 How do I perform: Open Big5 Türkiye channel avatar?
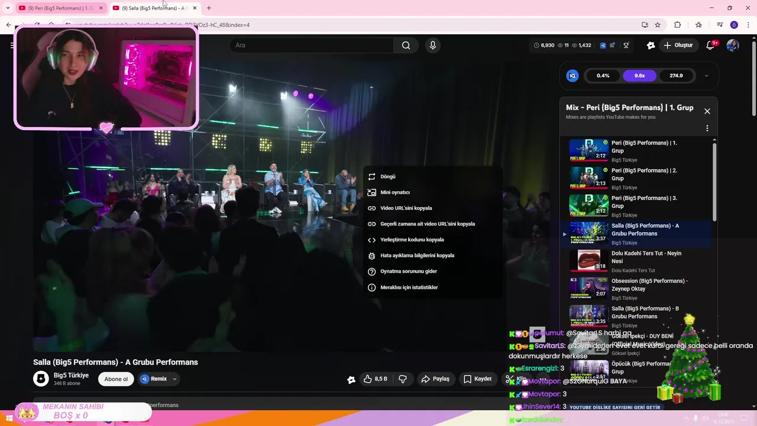[41, 379]
